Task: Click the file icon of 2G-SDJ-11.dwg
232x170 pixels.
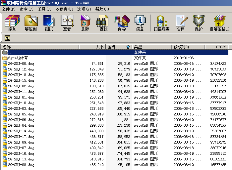Action: (5, 92)
